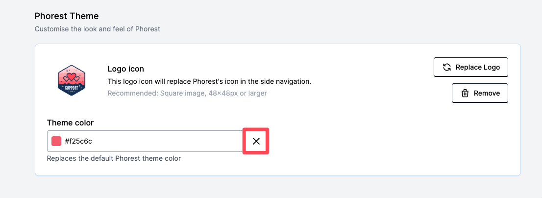Click the Remove button

tap(480, 93)
